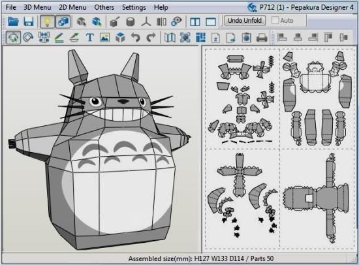
Task: Click the eye with chain link icon
Action: (176, 22)
